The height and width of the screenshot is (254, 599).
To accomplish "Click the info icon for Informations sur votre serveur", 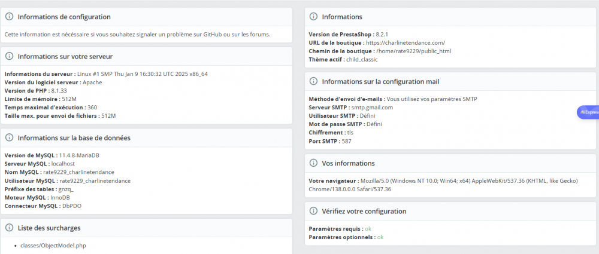I will coord(10,57).
